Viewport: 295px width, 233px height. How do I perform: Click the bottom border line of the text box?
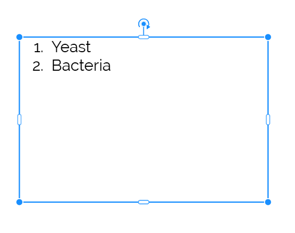pyautogui.click(x=207, y=202)
